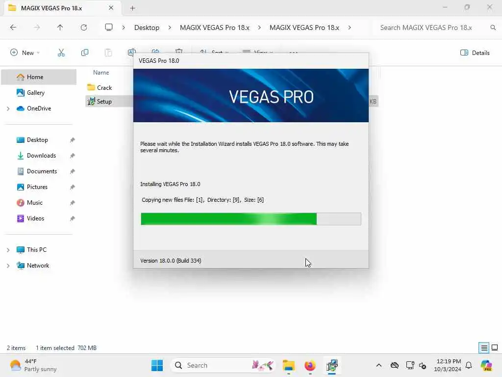
Task: Click the VEGAS Pro 18.0 installer title bar
Action: pyautogui.click(x=251, y=61)
